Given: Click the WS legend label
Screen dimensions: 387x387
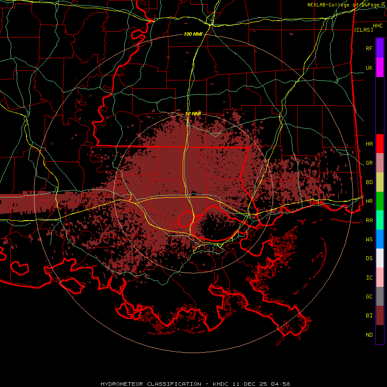Looking at the screenshot, I should pos(369,239).
